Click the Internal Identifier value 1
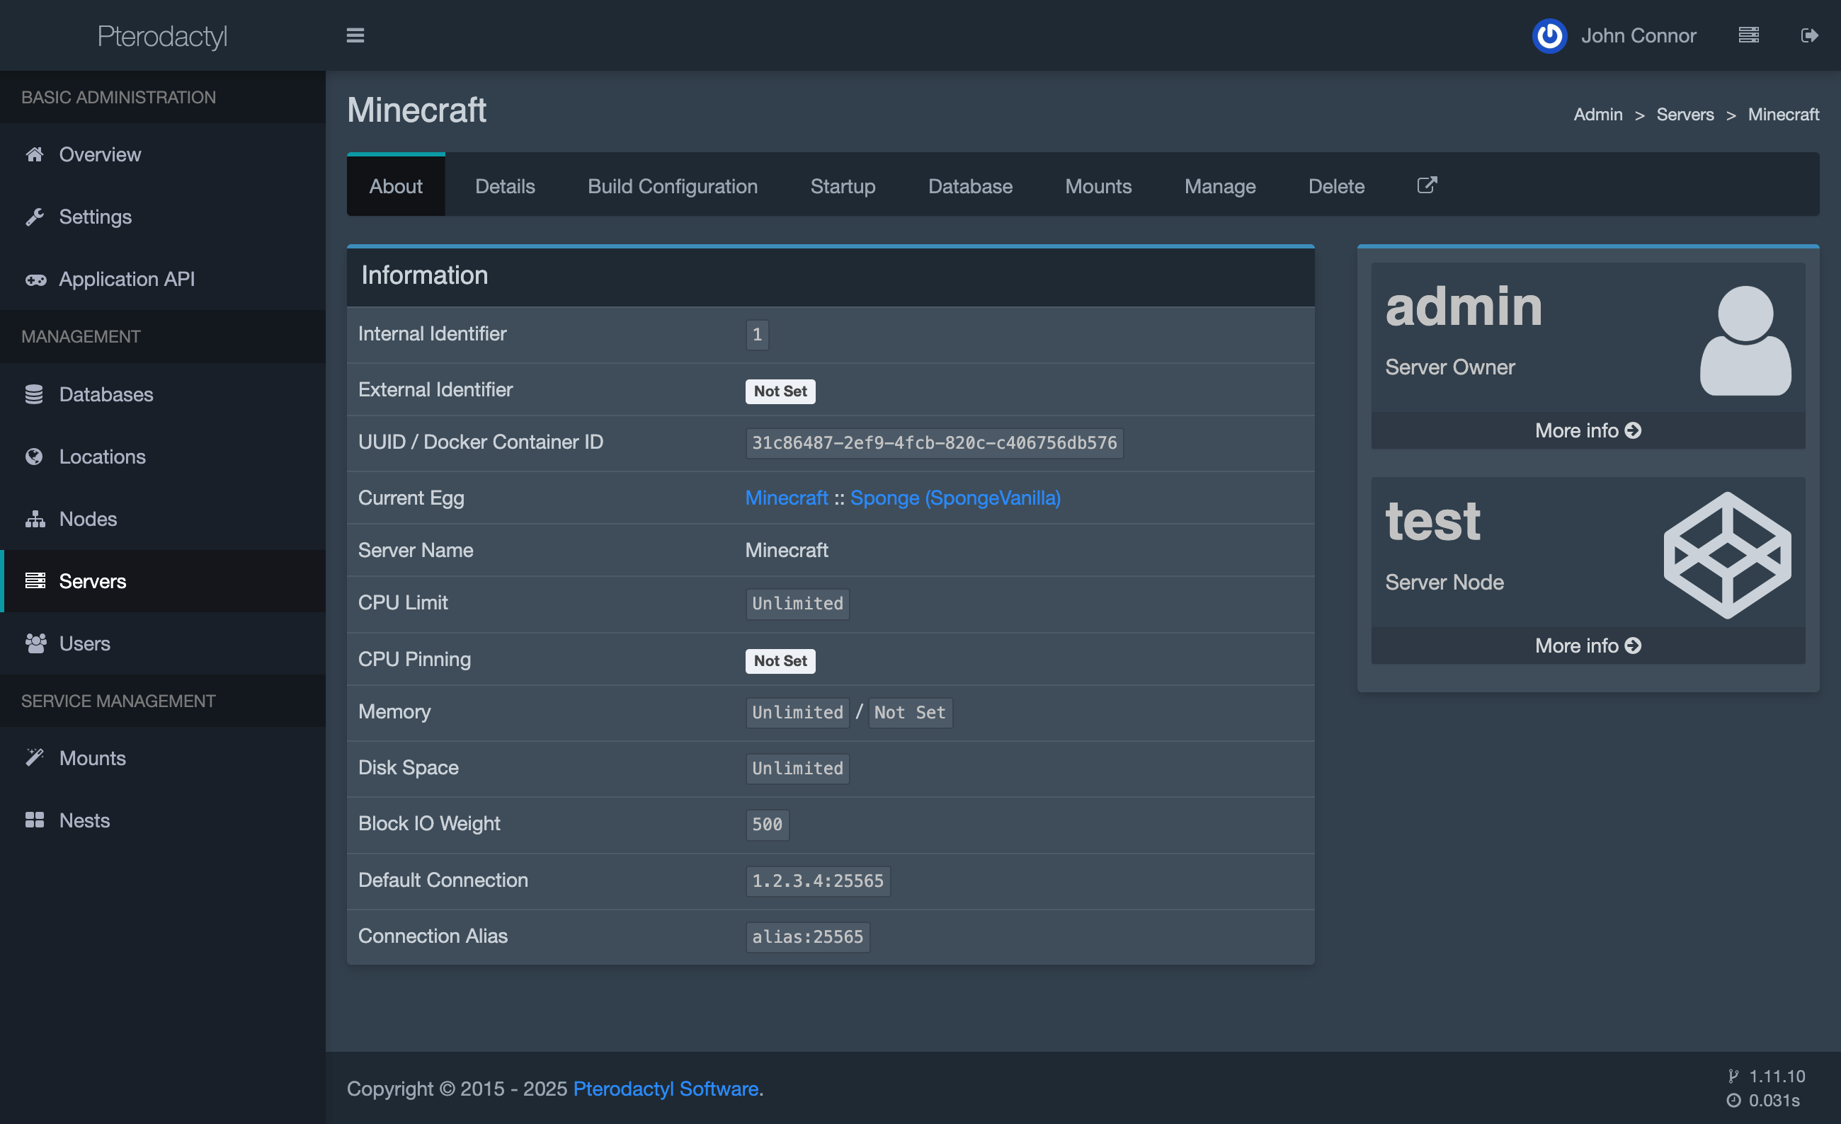1841x1124 pixels. [x=757, y=334]
